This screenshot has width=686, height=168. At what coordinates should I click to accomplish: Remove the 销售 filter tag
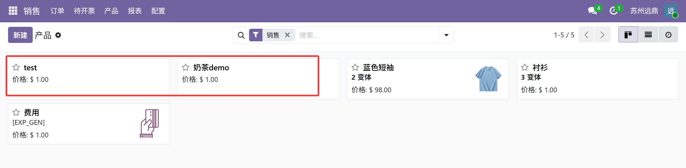pos(287,35)
